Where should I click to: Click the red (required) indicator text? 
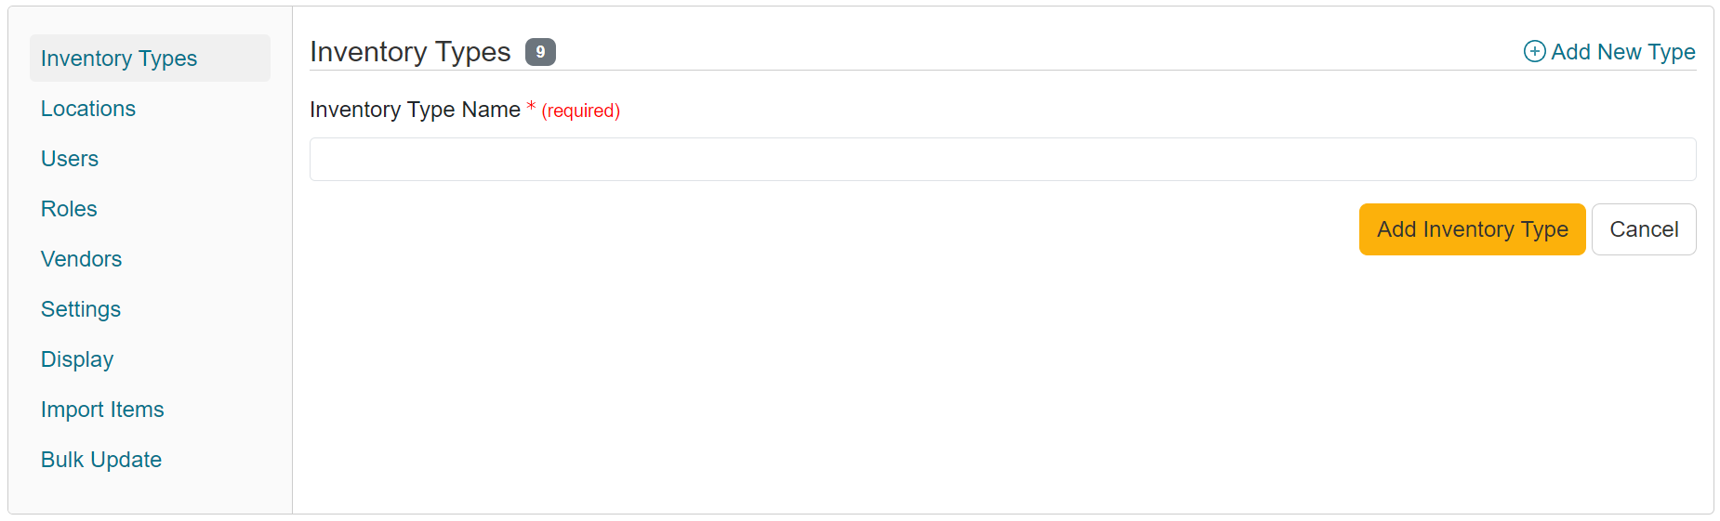click(580, 111)
